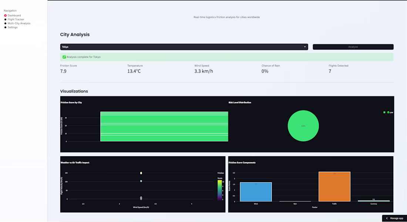Viewport: 407px width, 222px height.
Task: Select the Dashboard navigation option
Action: [12, 16]
